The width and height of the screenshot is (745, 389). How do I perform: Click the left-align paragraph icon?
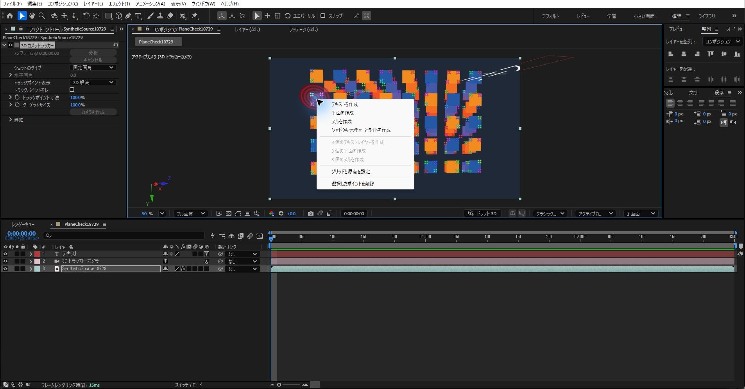(670, 103)
